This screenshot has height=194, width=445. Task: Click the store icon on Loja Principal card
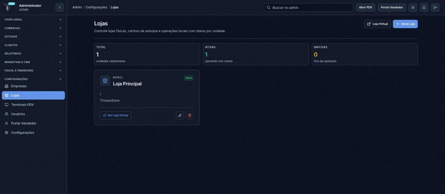point(105,81)
